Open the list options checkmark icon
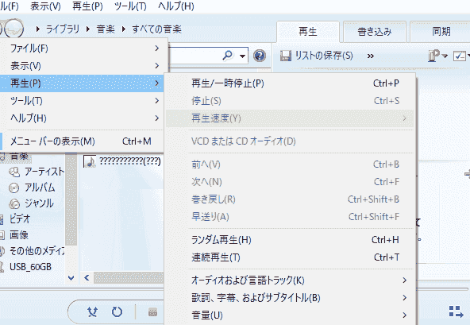Viewport: 470px width, 325px height. click(460, 56)
